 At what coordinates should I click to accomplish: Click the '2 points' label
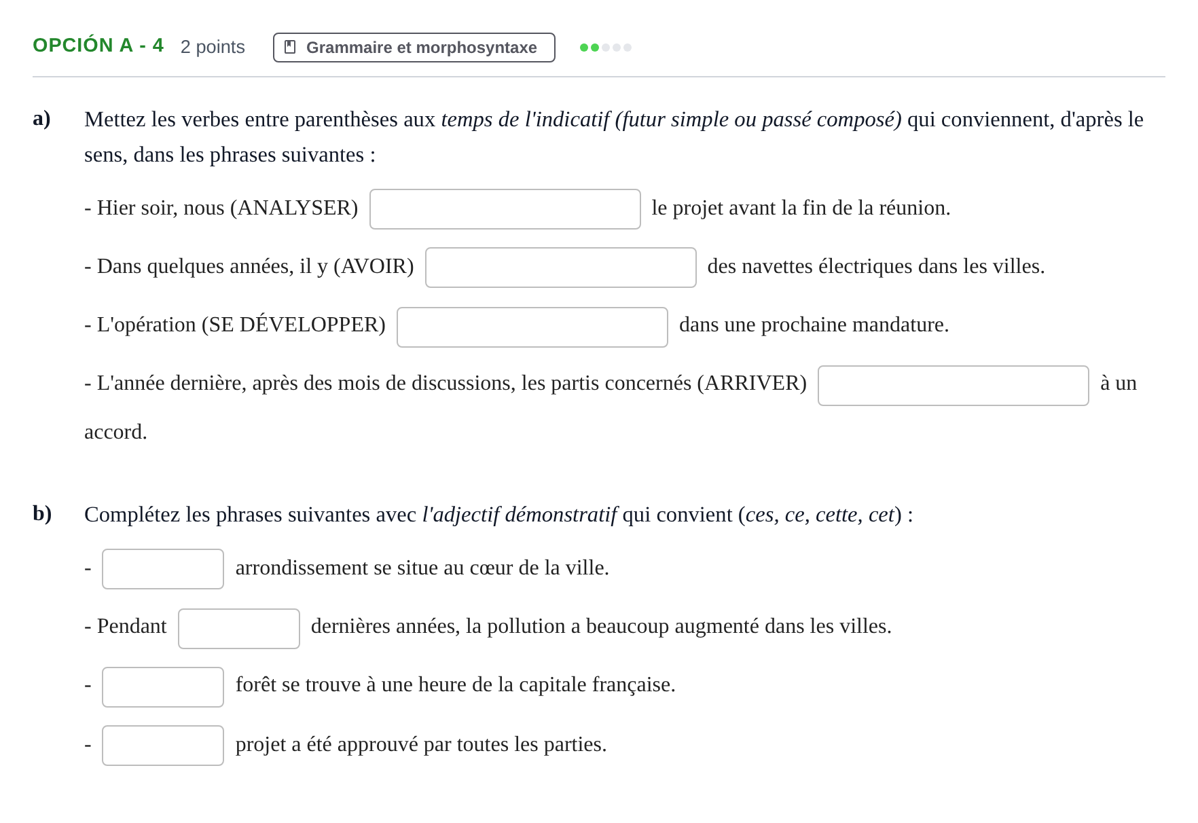click(x=213, y=47)
